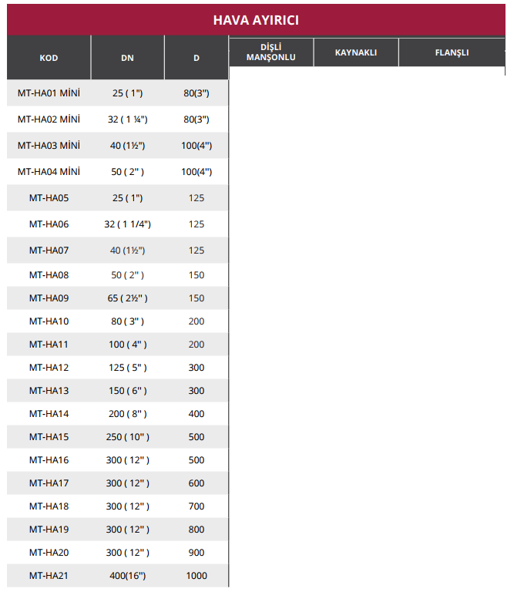Click the HAVA AYIRICI title banner
524x592 pixels.
coord(256,19)
